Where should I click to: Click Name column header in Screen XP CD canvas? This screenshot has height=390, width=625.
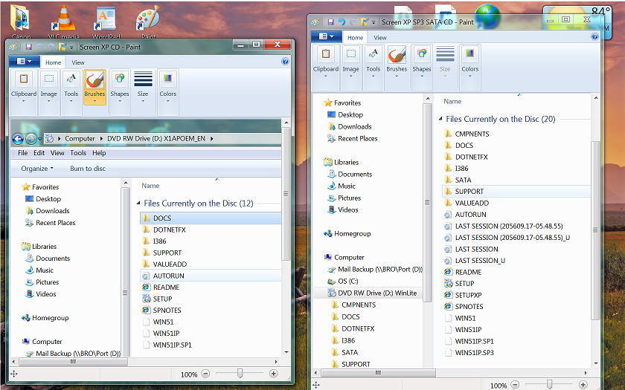click(x=150, y=186)
